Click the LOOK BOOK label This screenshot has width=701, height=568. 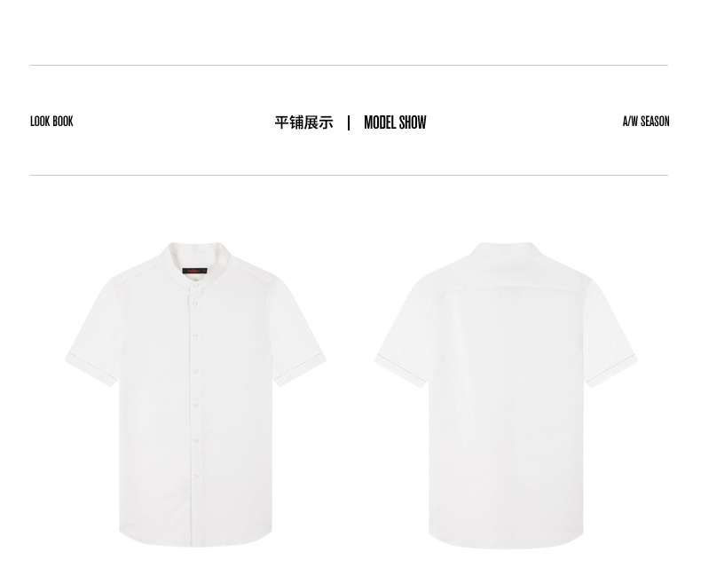tap(51, 122)
